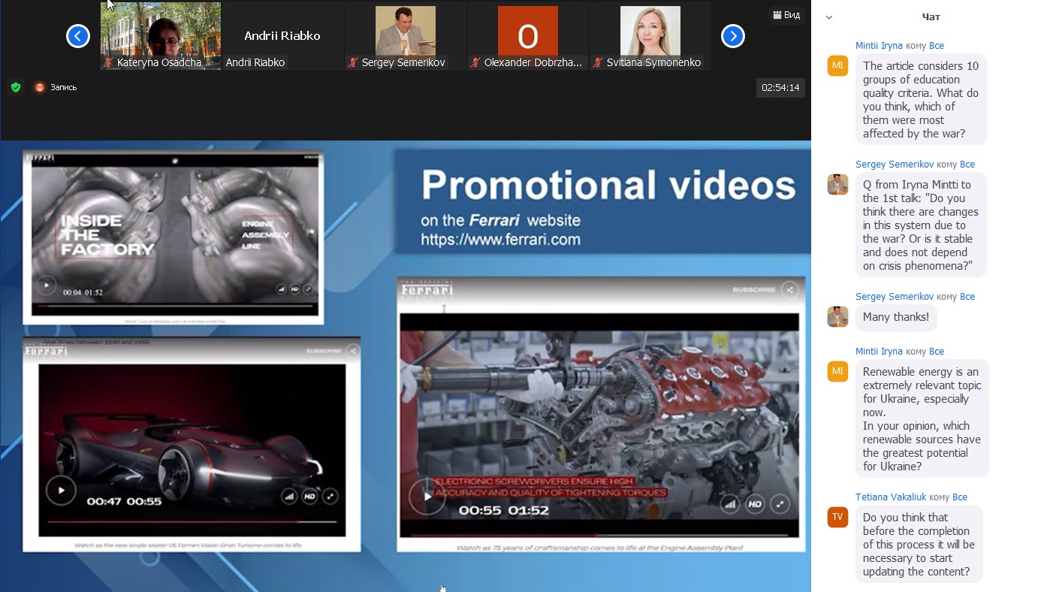Seek on the 'Inside the Factory' video progress bar
The image size is (1038, 592).
coord(174,305)
